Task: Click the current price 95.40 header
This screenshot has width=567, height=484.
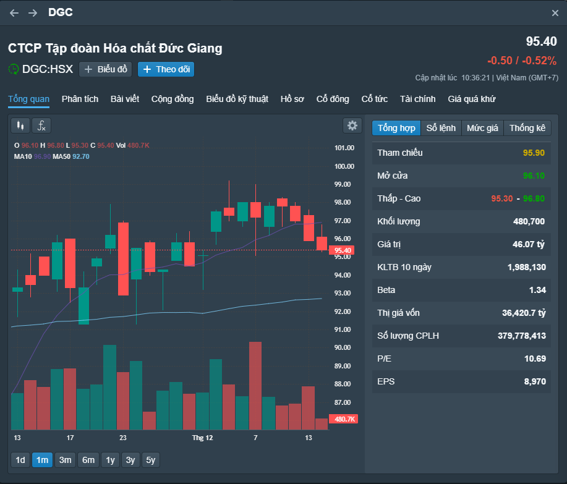Action: coord(541,41)
